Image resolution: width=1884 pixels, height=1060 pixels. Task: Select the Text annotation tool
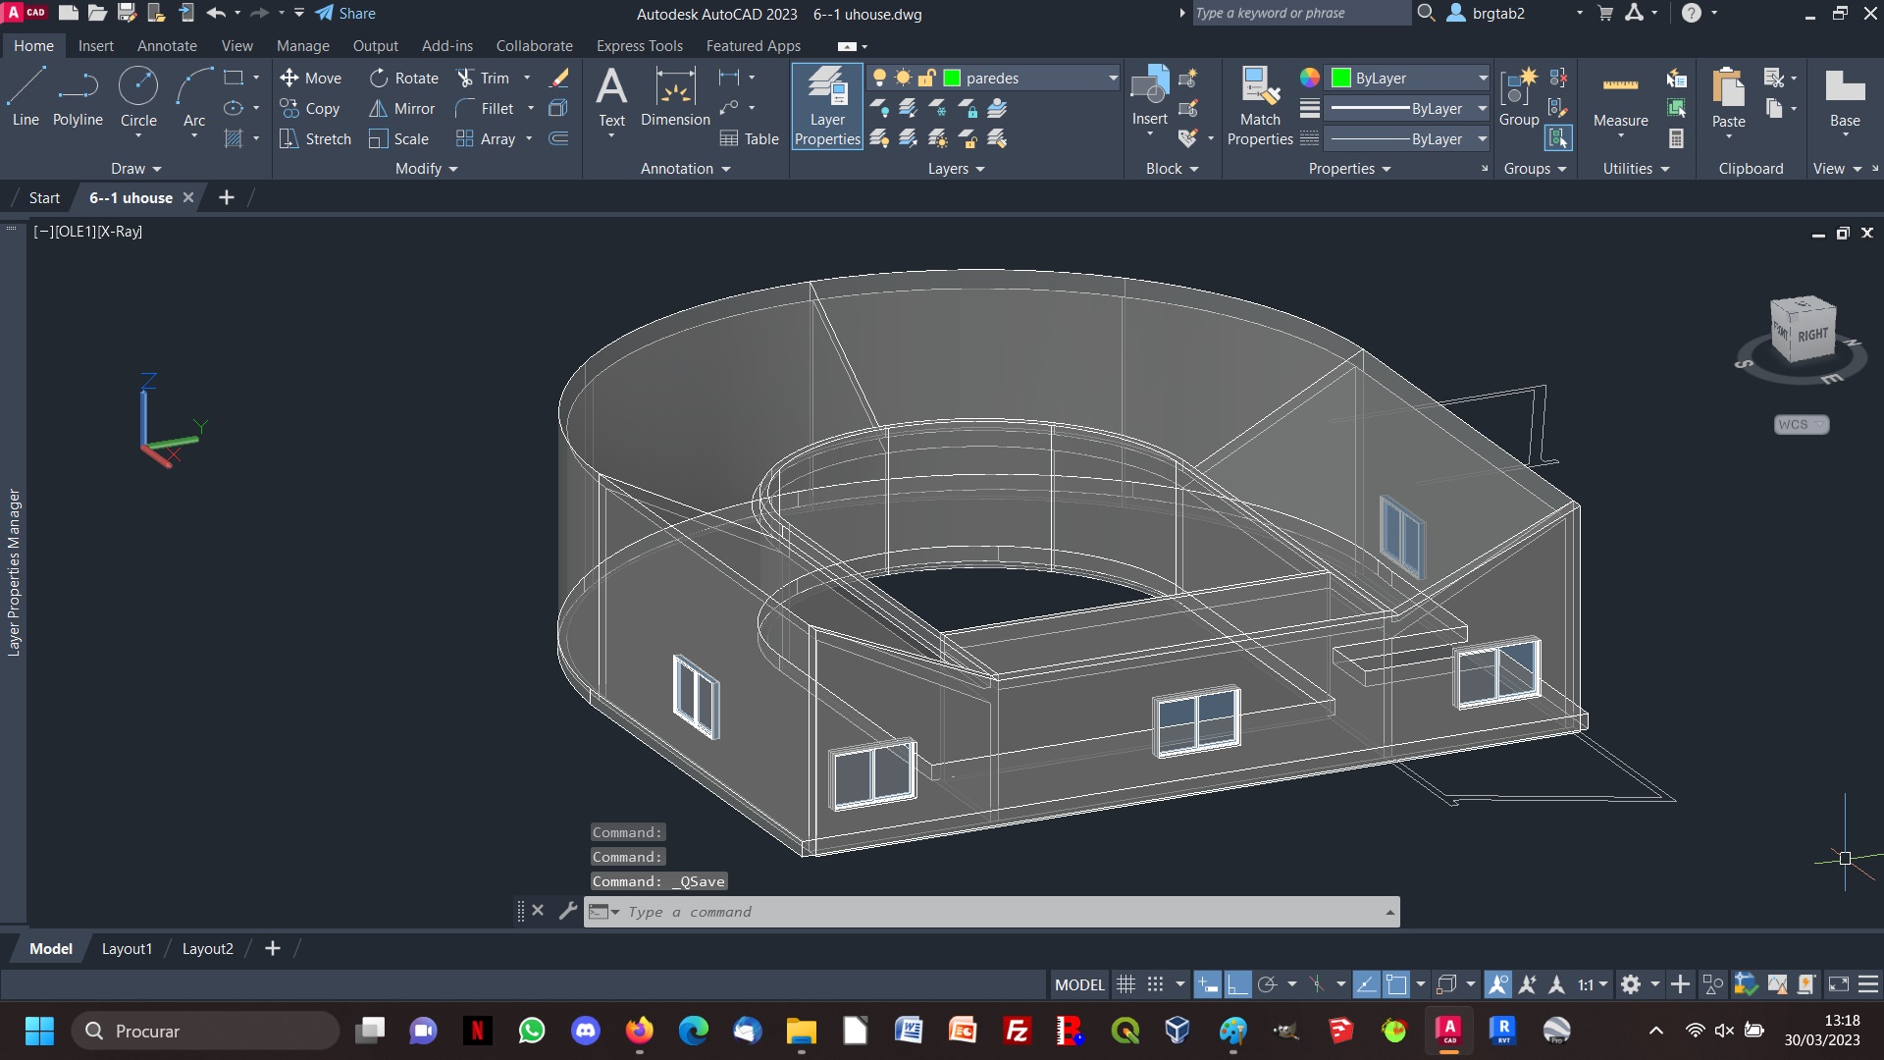coord(611,98)
